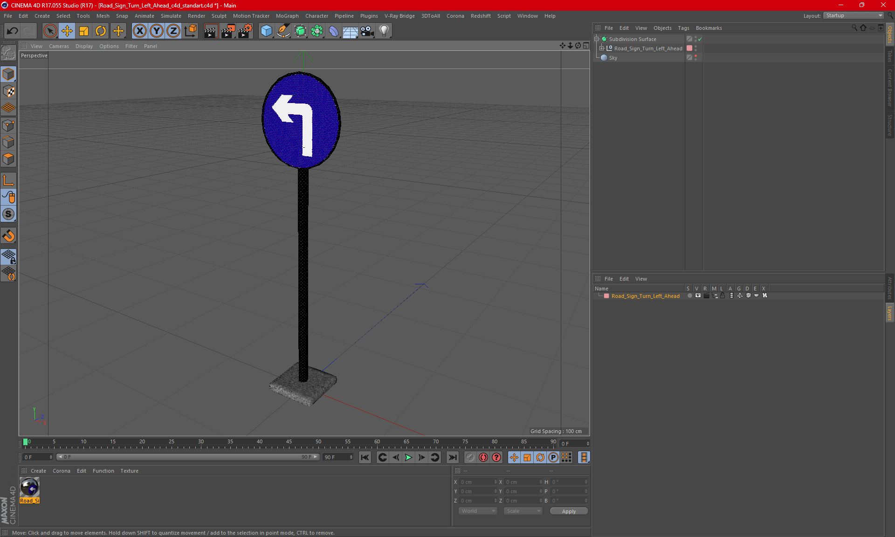This screenshot has width=895, height=537.
Task: Select the Sky object
Action: pyautogui.click(x=613, y=58)
